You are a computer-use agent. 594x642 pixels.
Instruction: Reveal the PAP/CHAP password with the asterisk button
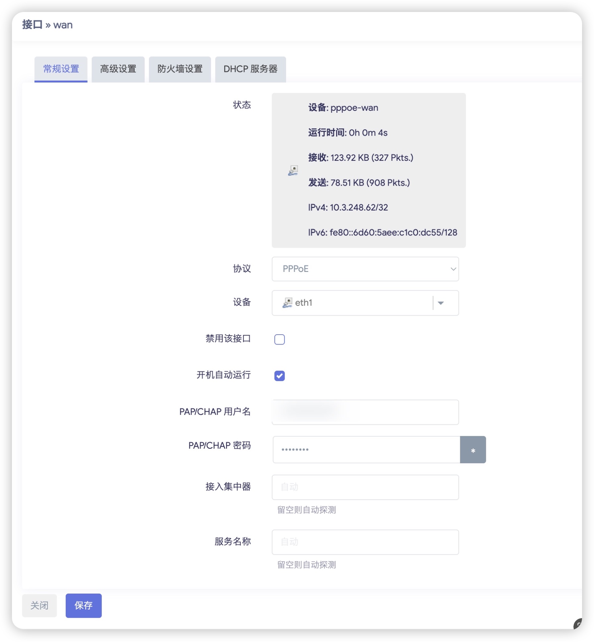click(x=473, y=450)
